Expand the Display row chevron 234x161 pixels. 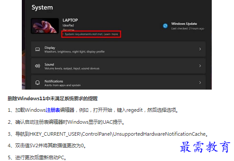pyautogui.click(x=200, y=49)
